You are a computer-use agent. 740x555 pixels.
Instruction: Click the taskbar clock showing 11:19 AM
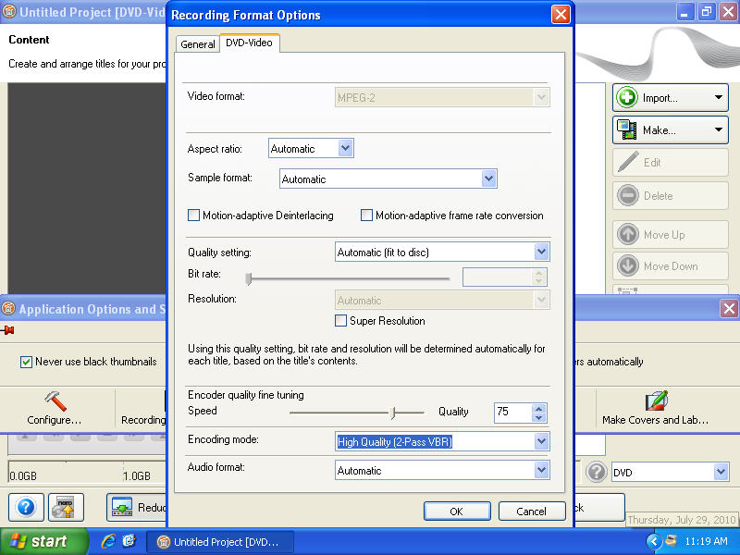[x=706, y=541]
